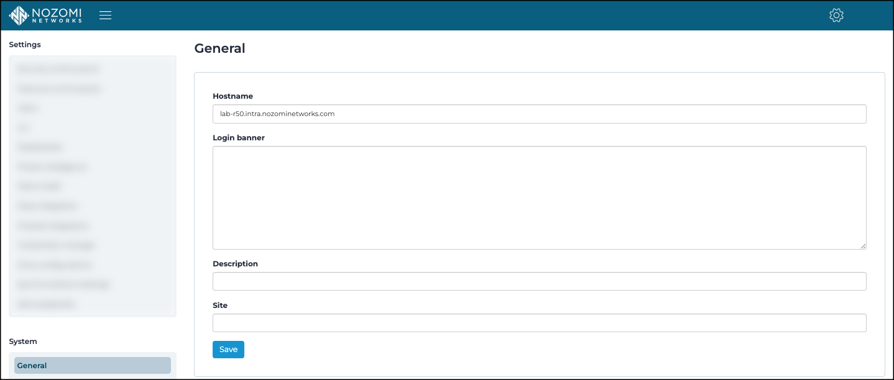Click the Settings sidebar heading
Viewport: 894px width, 380px height.
pos(25,45)
